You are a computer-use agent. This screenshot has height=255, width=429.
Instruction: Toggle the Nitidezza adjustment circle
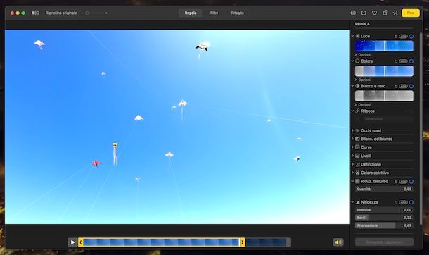pos(411,202)
